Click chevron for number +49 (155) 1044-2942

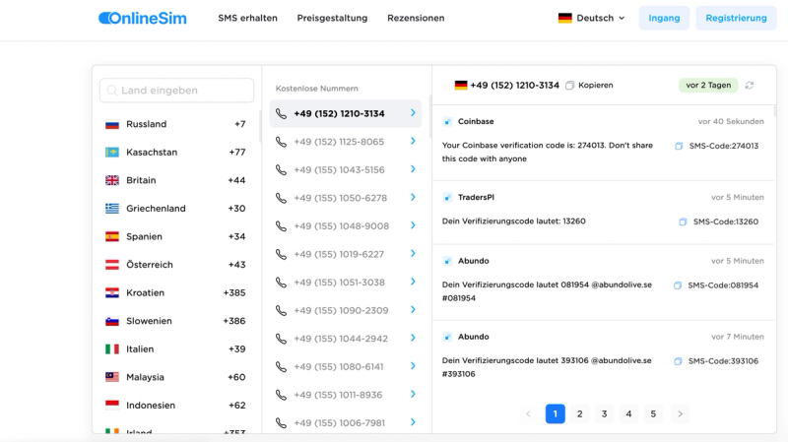click(x=413, y=338)
